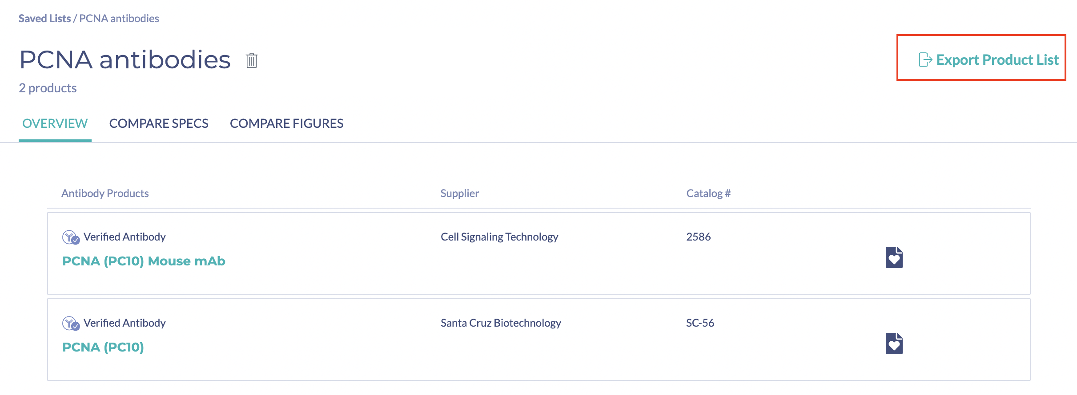Click the Export Product List button
Screen dimensions: 1077x395
989,59
